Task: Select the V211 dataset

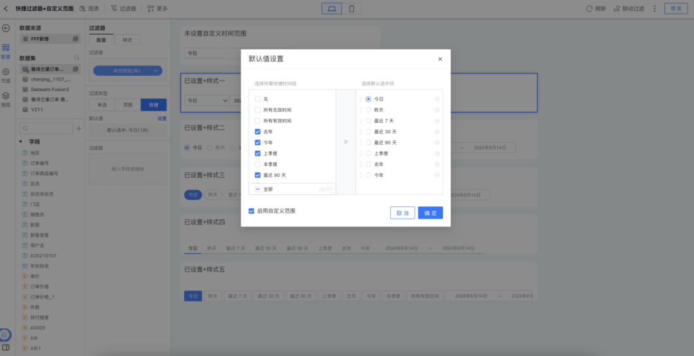Action: click(x=37, y=109)
